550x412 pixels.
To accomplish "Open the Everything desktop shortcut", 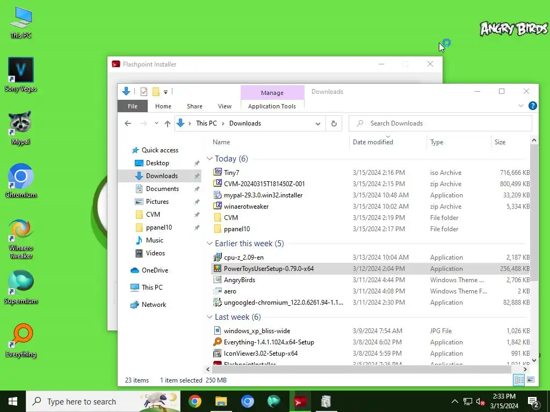I will (21, 340).
